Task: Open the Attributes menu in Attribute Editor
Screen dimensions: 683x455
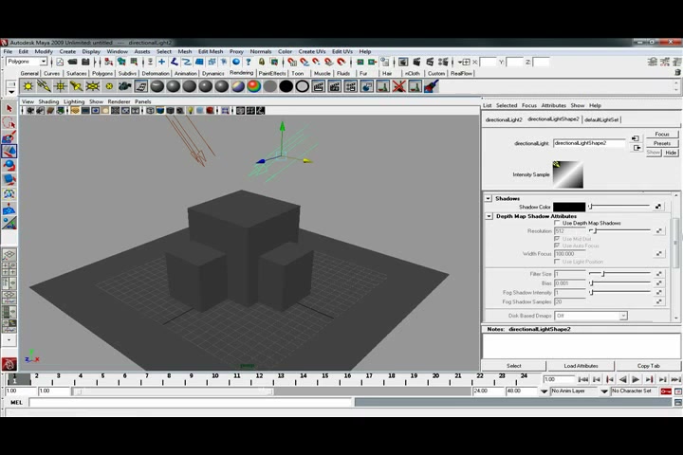Action: 553,105
